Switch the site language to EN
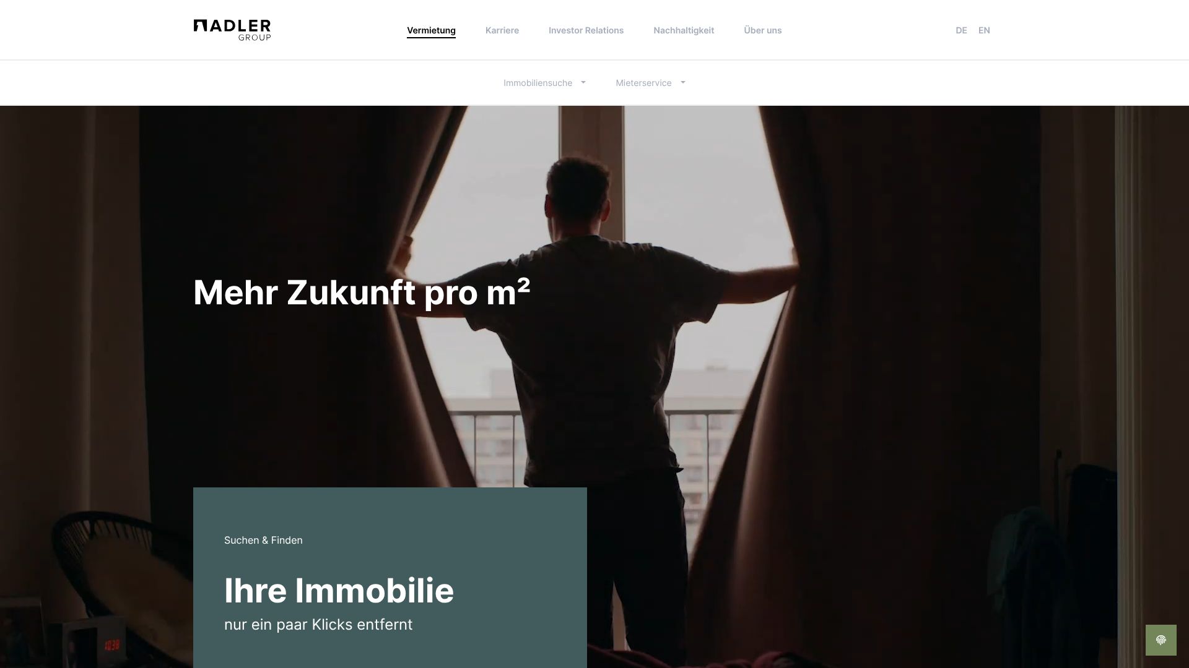 [x=984, y=30]
